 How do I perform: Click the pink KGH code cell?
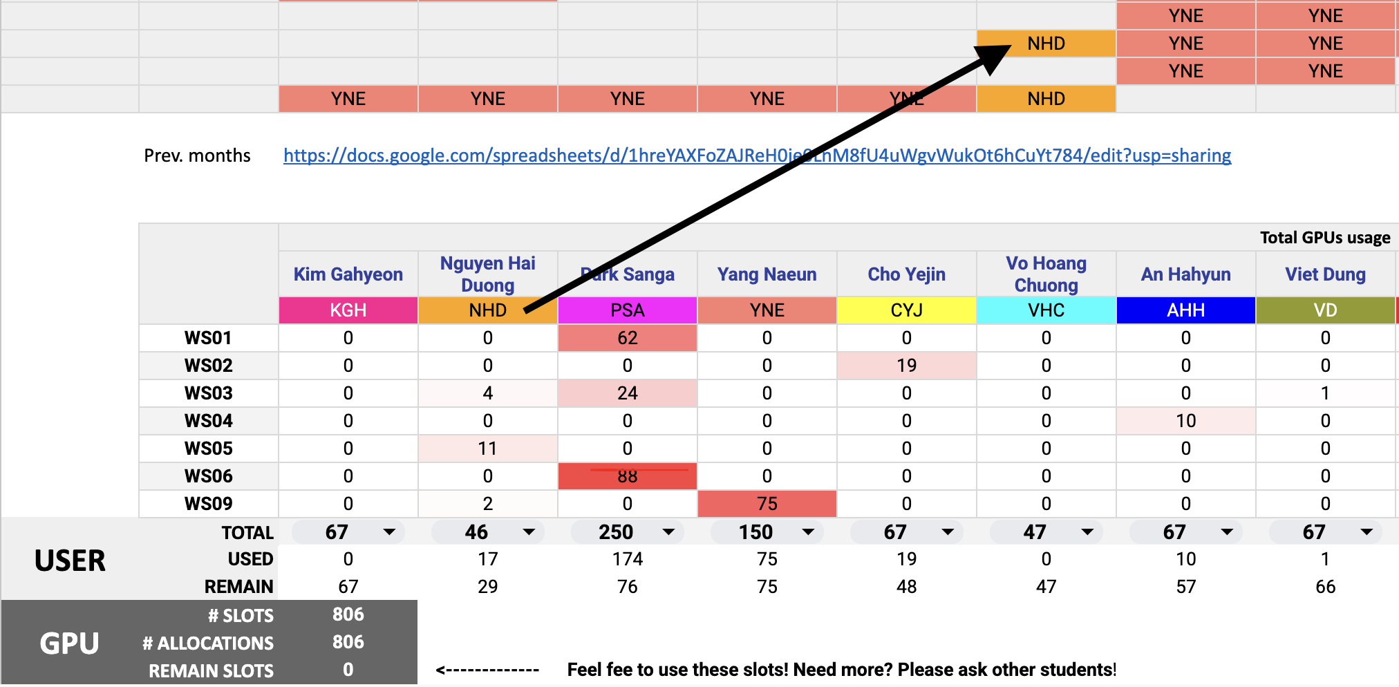pos(348,310)
